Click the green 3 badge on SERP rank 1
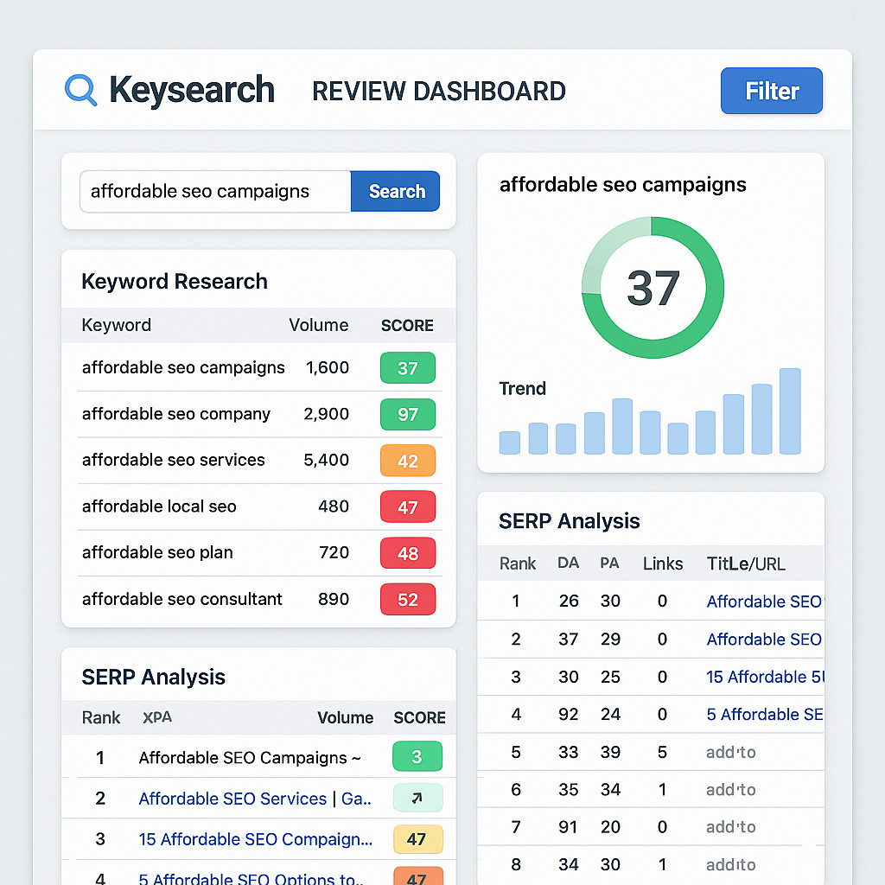The width and height of the screenshot is (885, 885). tap(417, 755)
